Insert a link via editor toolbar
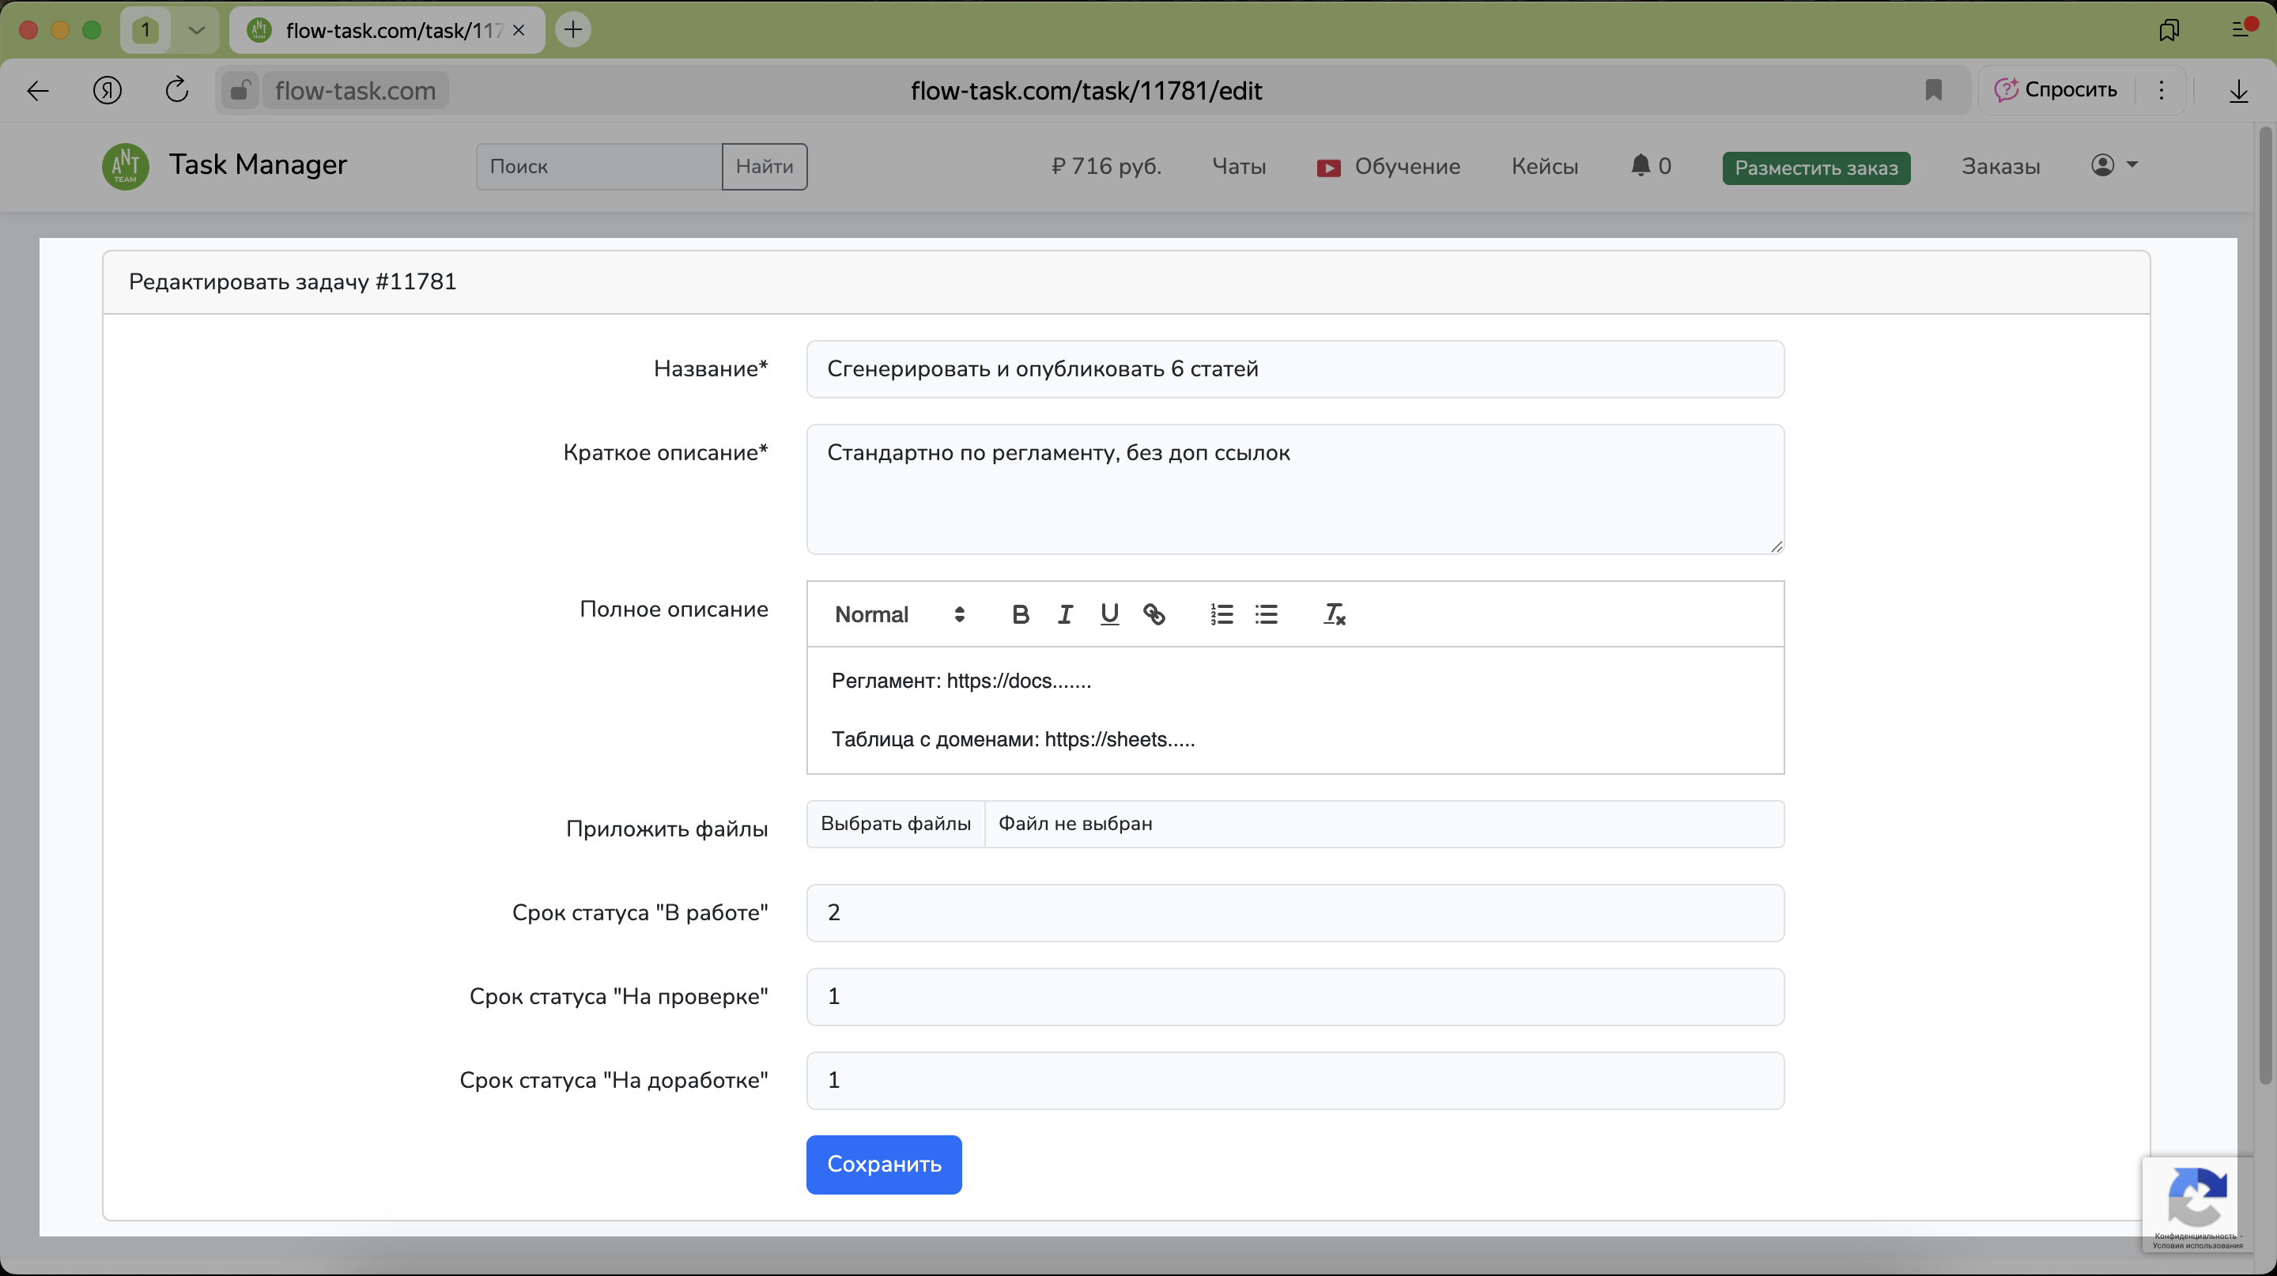This screenshot has width=2277, height=1276. tap(1154, 614)
